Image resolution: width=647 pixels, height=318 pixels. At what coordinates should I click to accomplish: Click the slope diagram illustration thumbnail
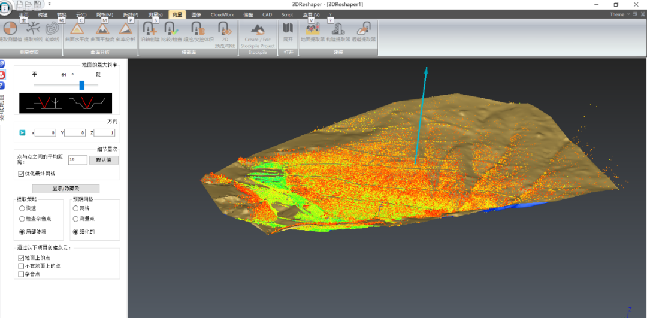pos(66,103)
